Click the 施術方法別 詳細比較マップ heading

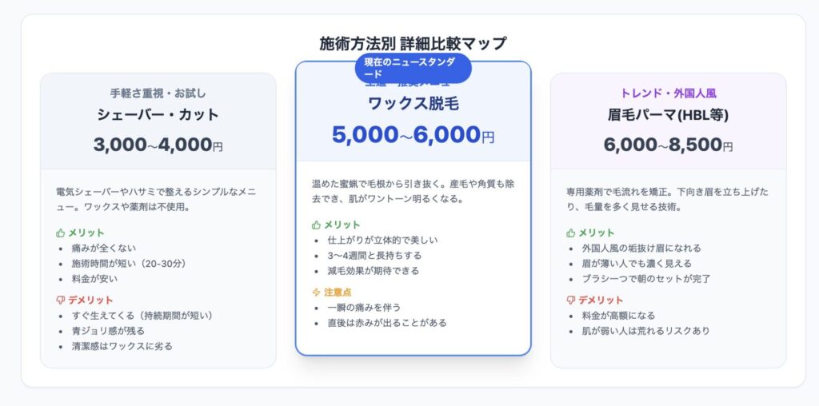pyautogui.click(x=413, y=44)
